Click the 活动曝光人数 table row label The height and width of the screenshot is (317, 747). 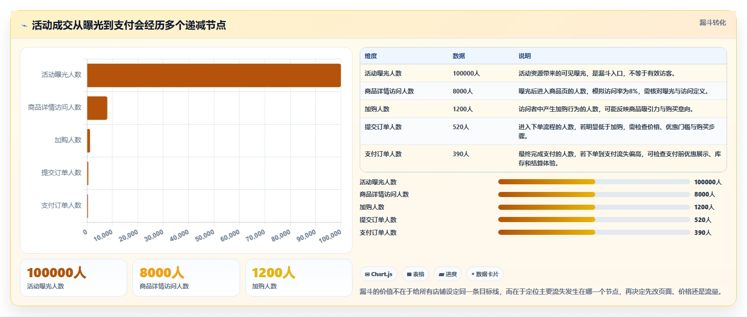point(383,74)
